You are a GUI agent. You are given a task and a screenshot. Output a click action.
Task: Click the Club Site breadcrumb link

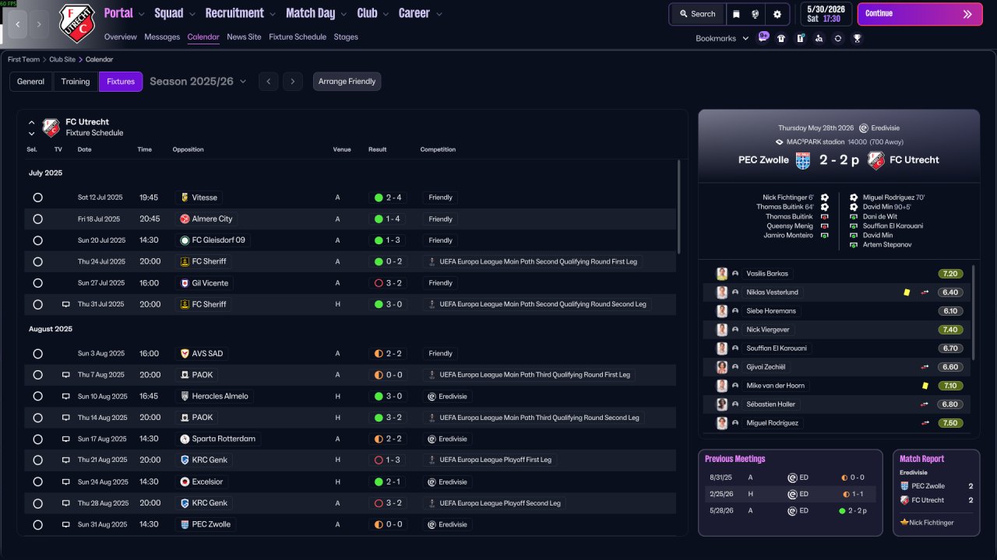pyautogui.click(x=62, y=59)
